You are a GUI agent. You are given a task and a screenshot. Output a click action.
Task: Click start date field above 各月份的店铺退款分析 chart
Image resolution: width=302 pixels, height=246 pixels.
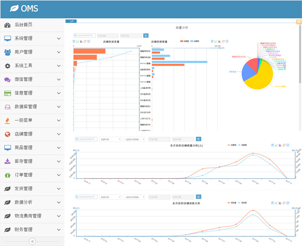click(159, 197)
